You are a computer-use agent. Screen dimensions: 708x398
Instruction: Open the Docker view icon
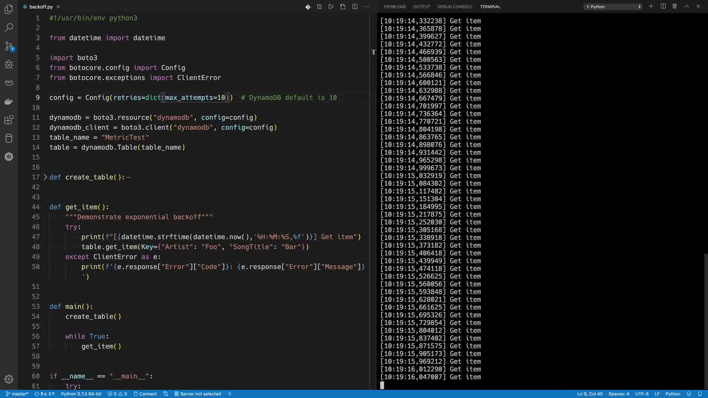tap(9, 101)
